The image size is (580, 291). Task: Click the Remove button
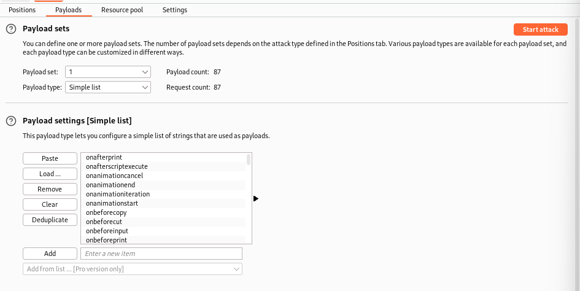50,189
